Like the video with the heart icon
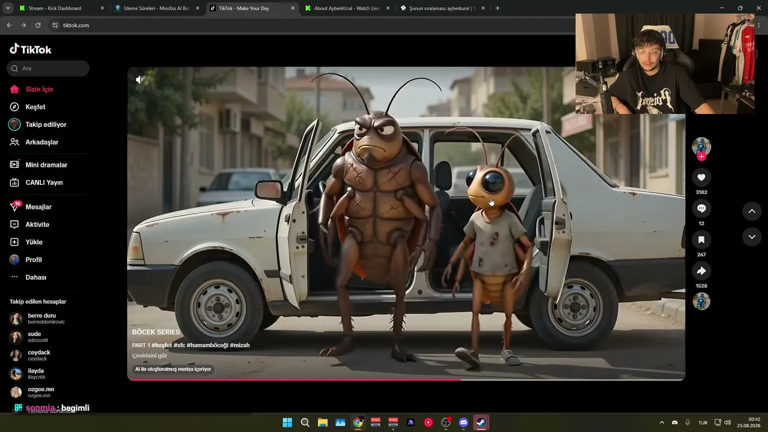The image size is (768, 432). [701, 177]
